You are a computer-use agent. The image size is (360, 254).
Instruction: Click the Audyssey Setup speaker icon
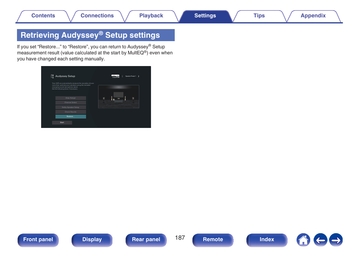coord(52,76)
